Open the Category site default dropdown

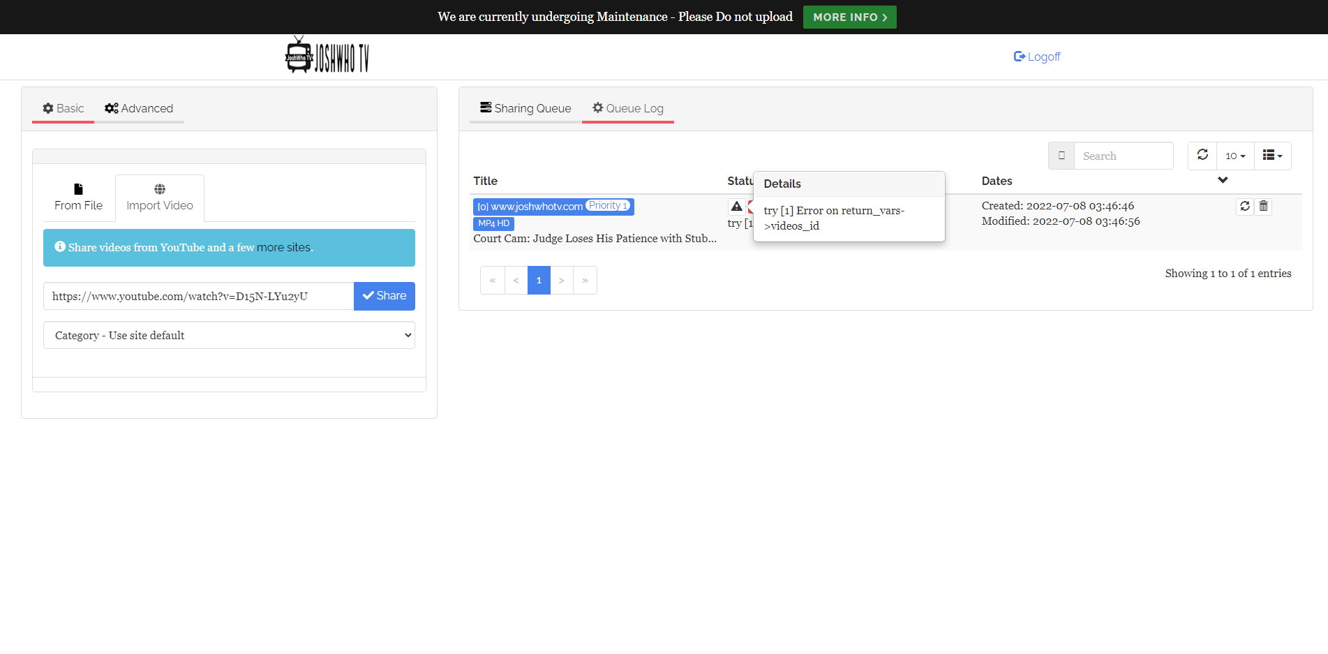[229, 335]
